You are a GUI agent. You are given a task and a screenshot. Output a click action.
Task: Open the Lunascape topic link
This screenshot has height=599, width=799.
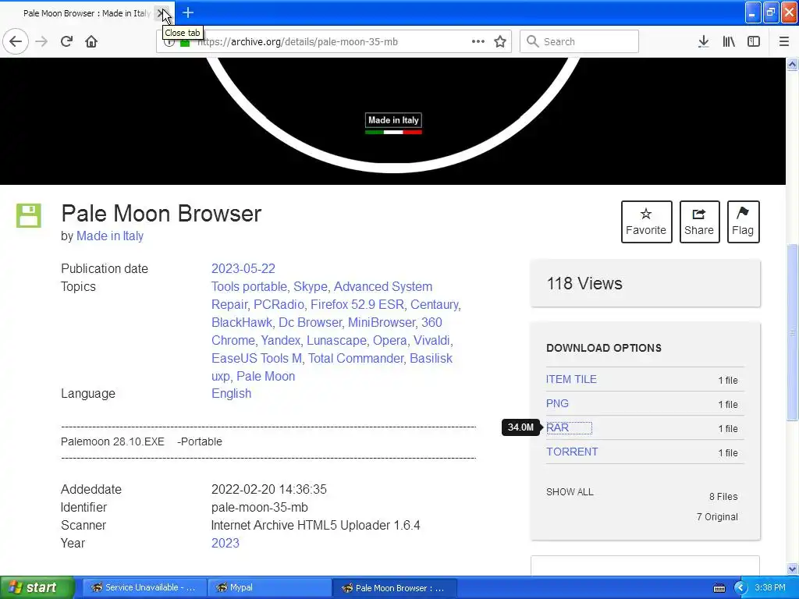tap(336, 340)
